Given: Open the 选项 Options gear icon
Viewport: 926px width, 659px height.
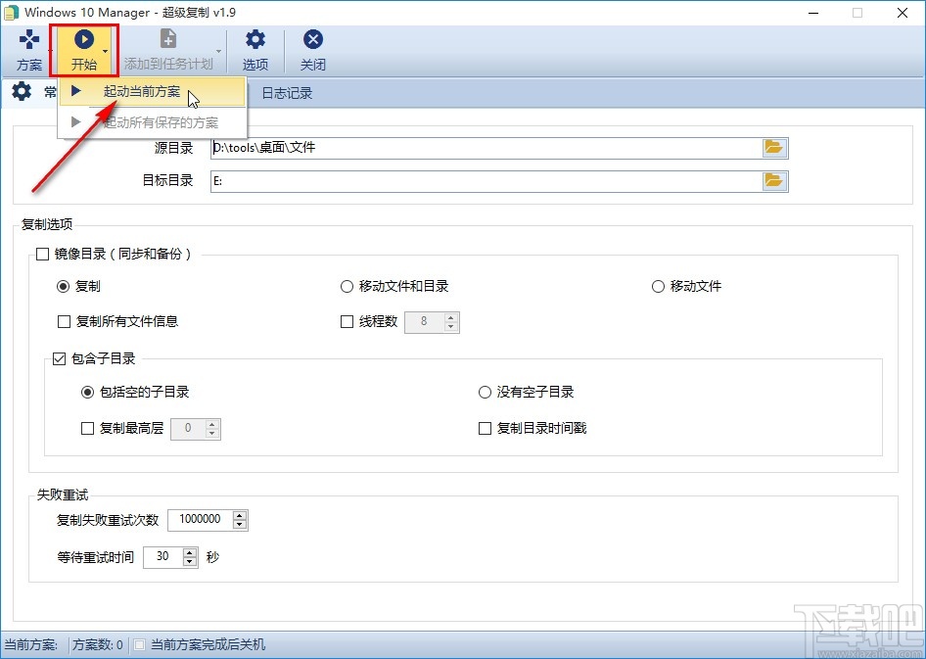Looking at the screenshot, I should click(255, 50).
